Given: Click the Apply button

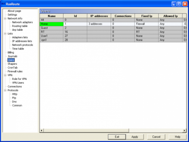Looking at the screenshot, I should coord(135,137).
